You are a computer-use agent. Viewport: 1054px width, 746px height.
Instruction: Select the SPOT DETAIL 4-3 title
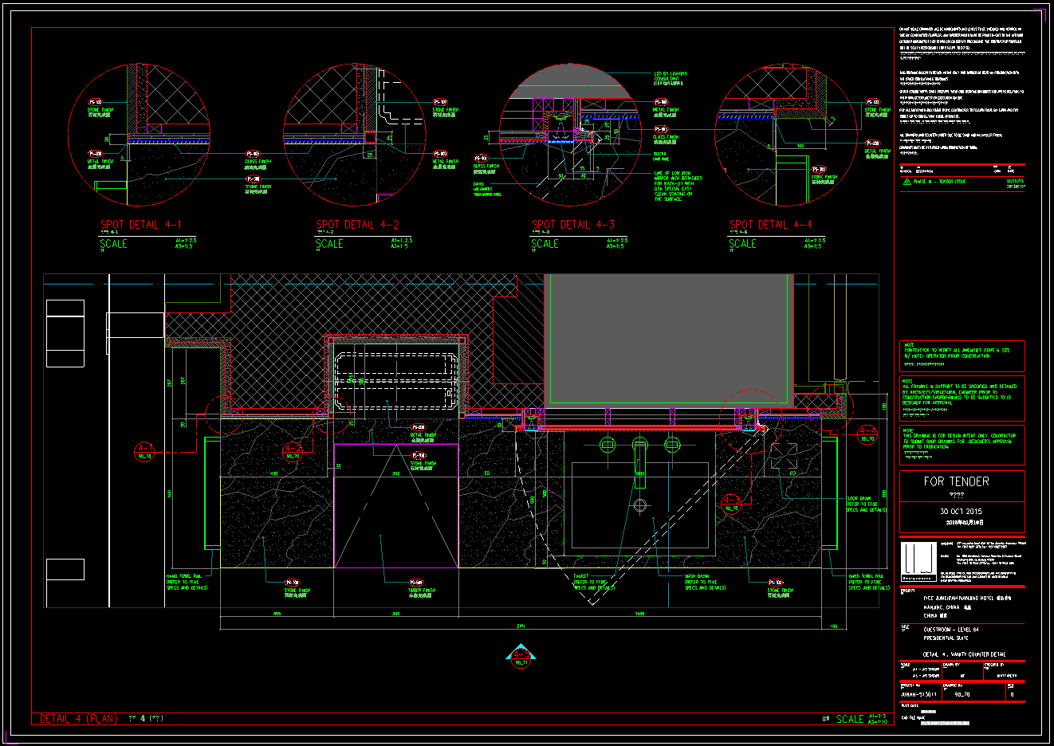(573, 225)
